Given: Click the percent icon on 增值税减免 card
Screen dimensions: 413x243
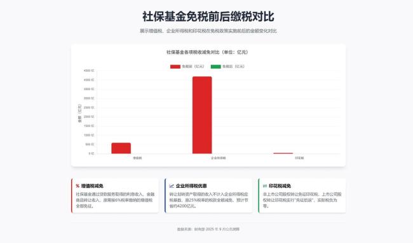Looking at the screenshot, I should 78,186.
